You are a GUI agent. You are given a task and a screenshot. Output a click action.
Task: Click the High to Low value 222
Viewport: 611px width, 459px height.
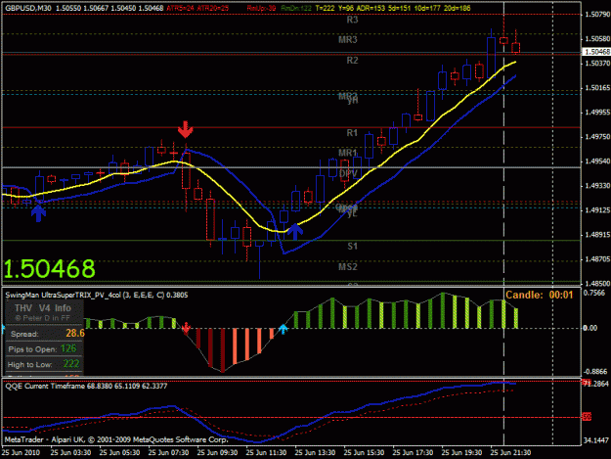pos(71,364)
